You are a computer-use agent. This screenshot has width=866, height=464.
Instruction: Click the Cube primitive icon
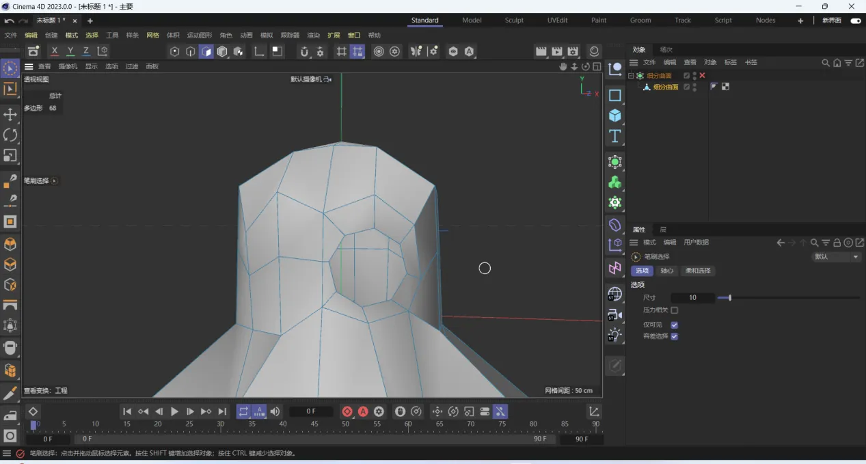[x=615, y=115]
